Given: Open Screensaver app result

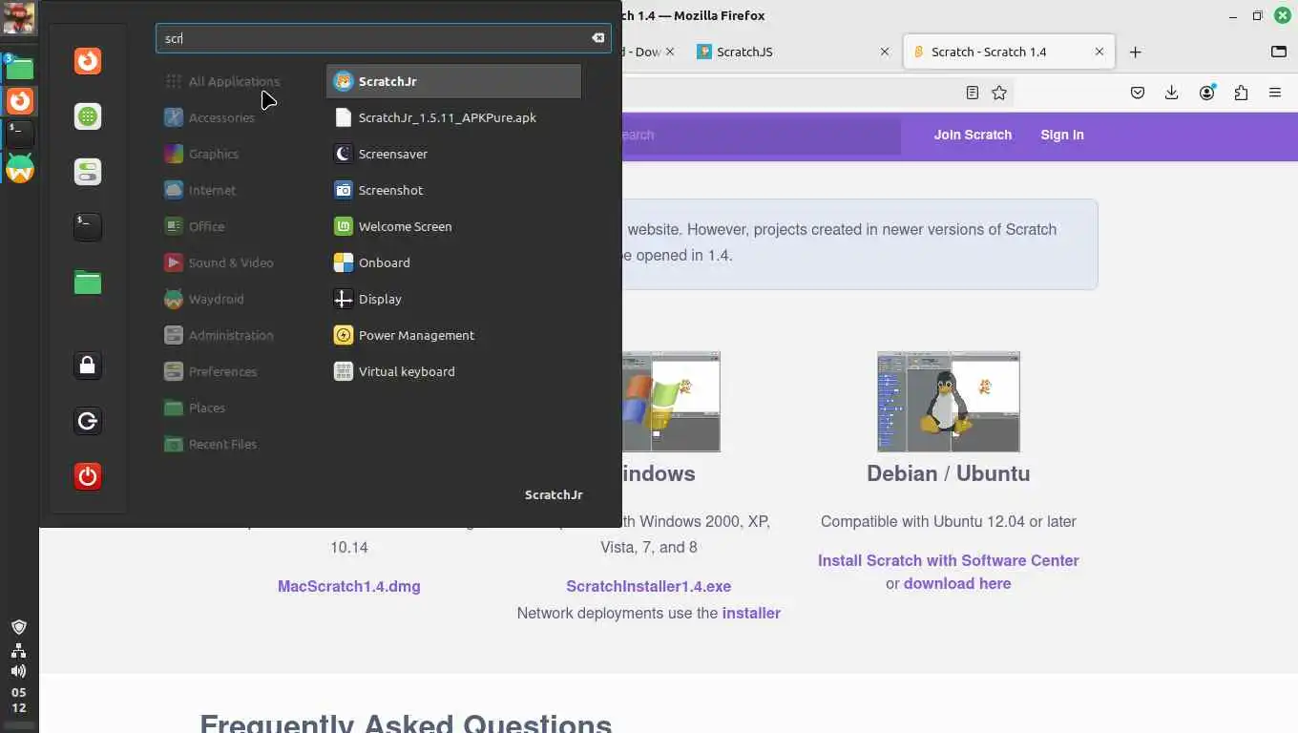Looking at the screenshot, I should click(x=453, y=154).
